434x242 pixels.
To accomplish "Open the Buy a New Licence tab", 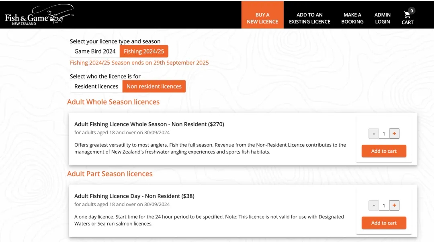I will point(262,15).
